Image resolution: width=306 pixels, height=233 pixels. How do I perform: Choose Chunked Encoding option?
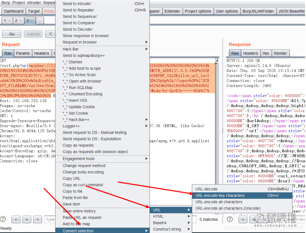102,94
